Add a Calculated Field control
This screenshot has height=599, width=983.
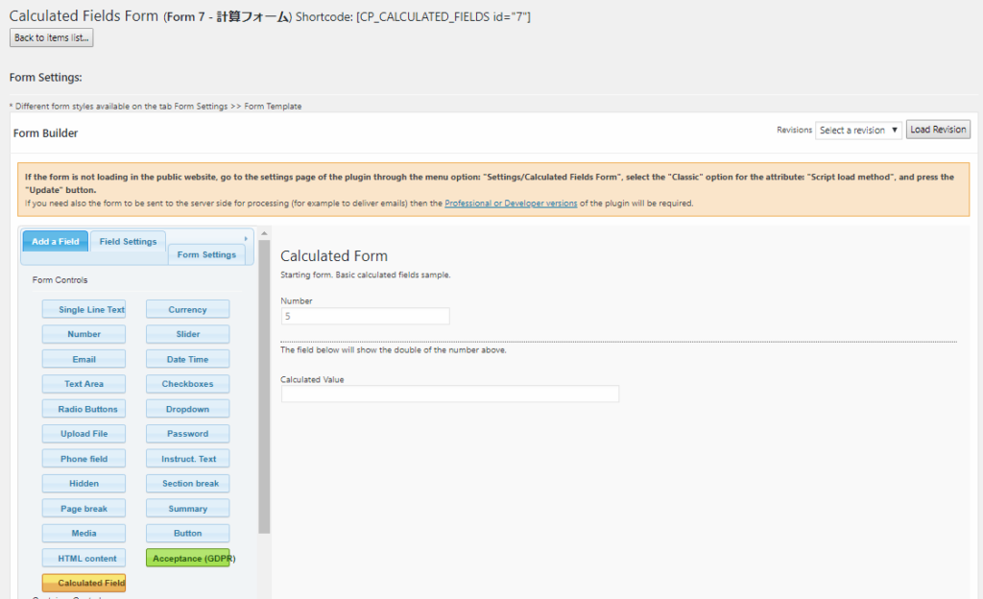click(84, 583)
